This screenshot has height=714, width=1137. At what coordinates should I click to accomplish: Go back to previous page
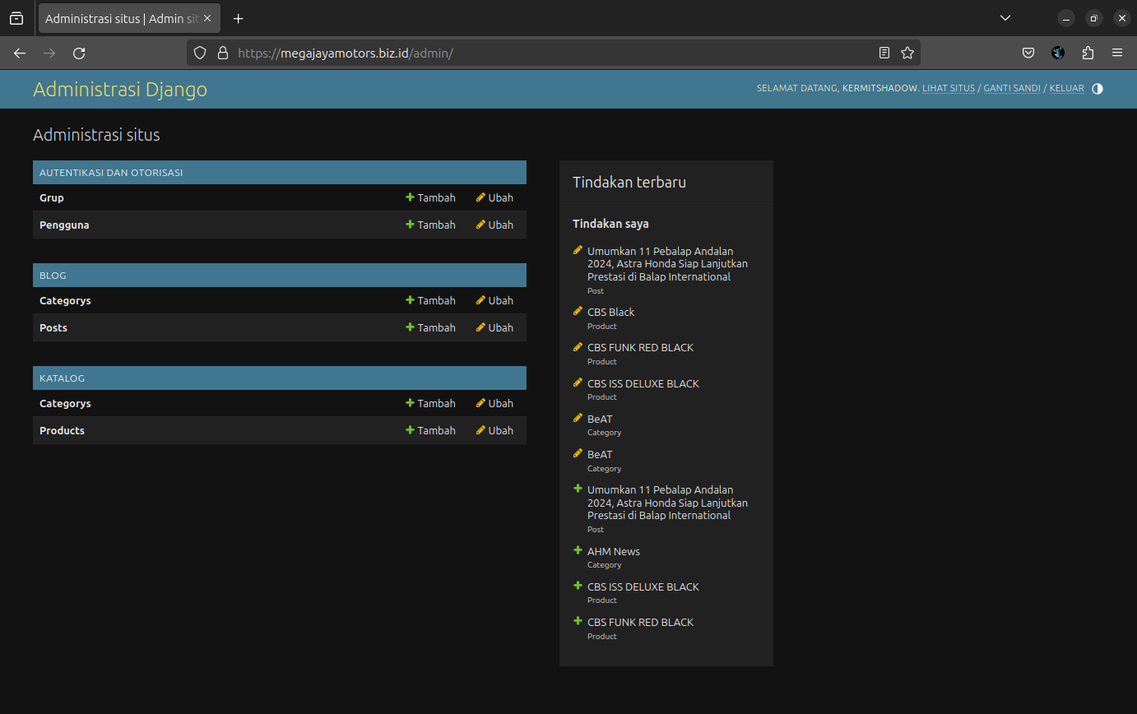point(20,53)
